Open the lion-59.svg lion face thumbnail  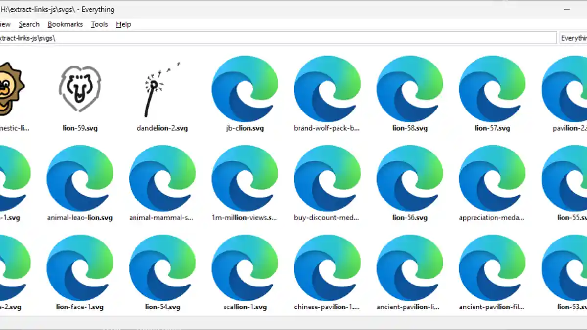80,88
